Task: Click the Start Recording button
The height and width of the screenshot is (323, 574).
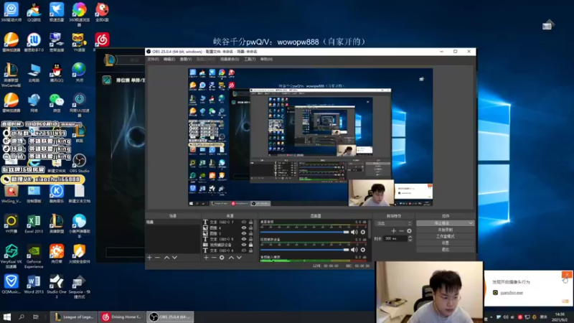Action: [445, 230]
